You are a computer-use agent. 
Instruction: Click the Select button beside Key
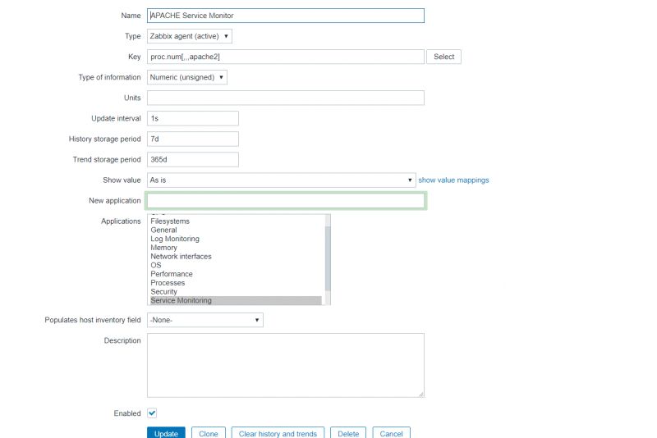click(443, 57)
